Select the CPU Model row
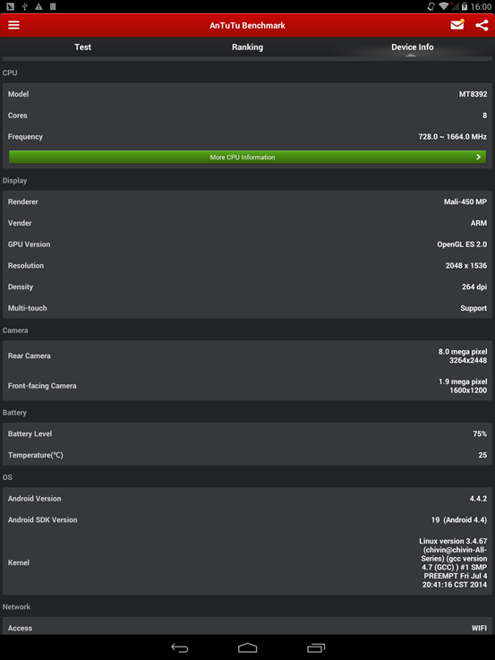495x660 pixels. (247, 94)
